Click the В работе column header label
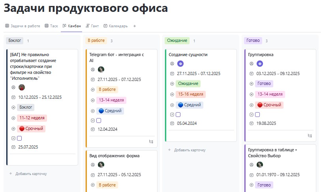This screenshot has width=321, height=192. point(96,41)
